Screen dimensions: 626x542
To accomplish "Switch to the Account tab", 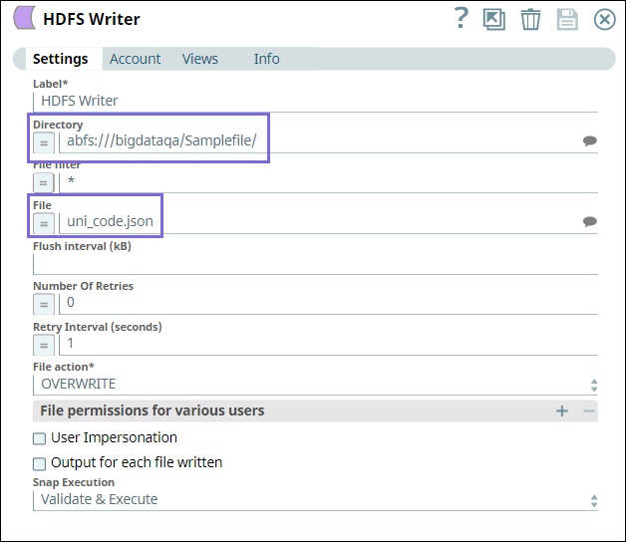I will (x=135, y=59).
